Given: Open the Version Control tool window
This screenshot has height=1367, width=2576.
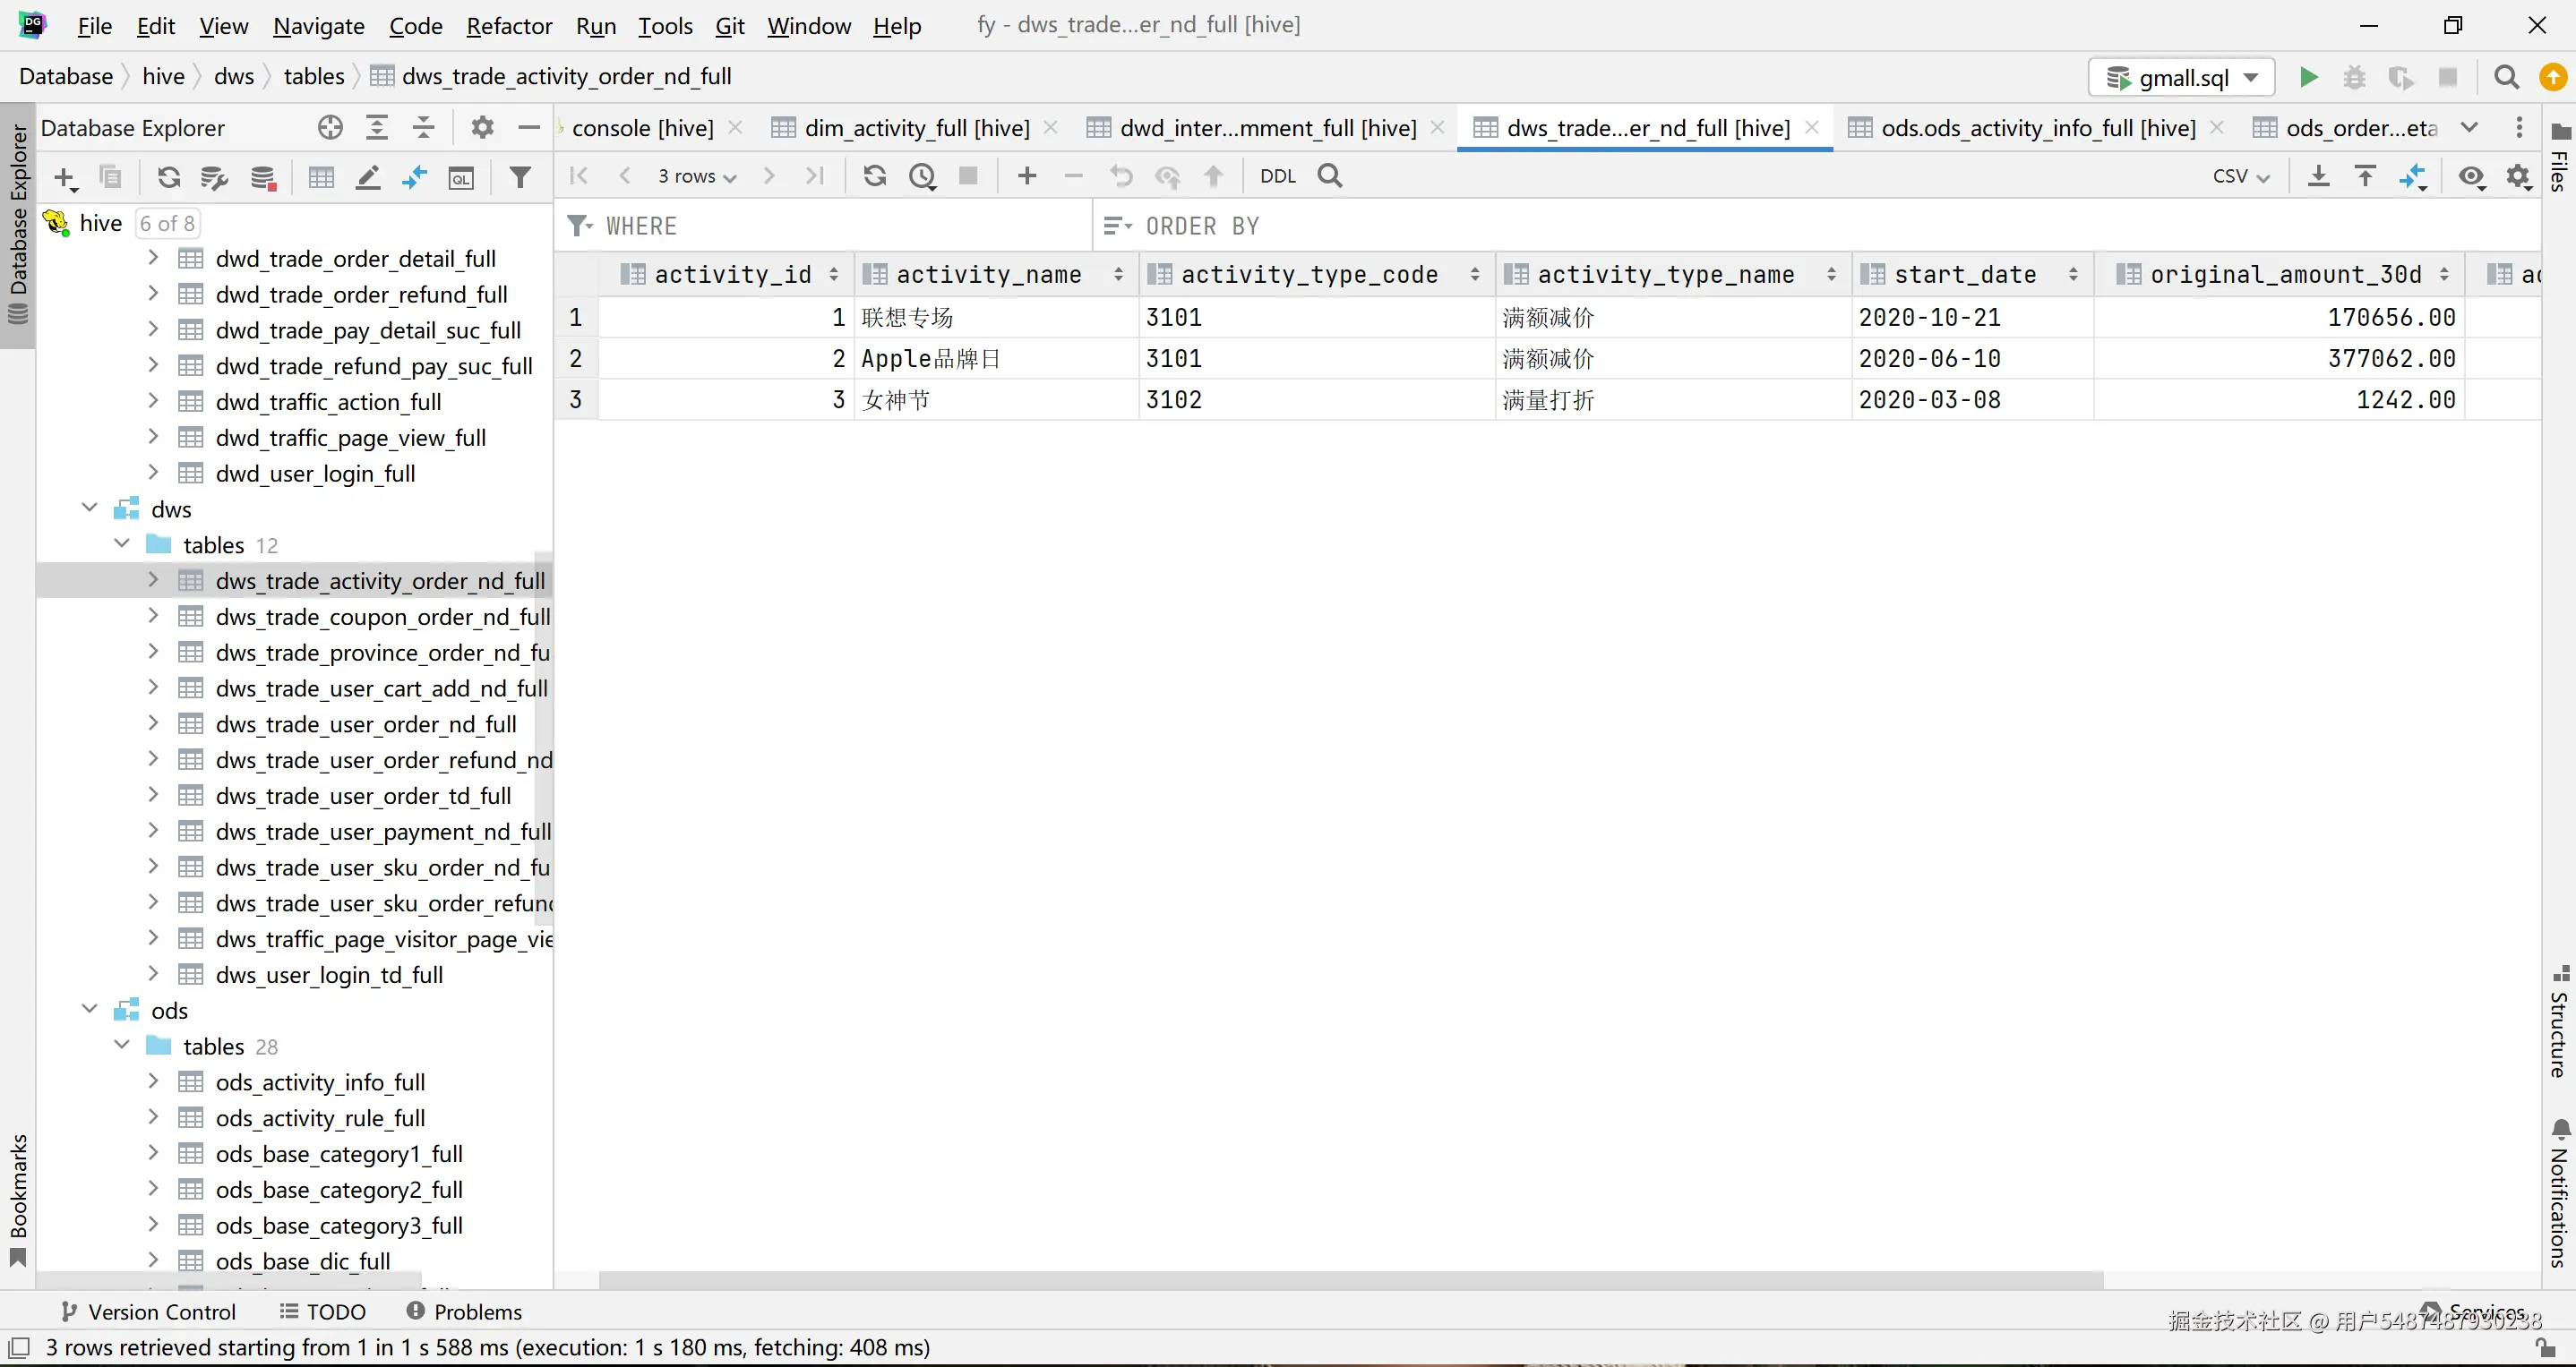Looking at the screenshot, I should pyautogui.click(x=148, y=1311).
